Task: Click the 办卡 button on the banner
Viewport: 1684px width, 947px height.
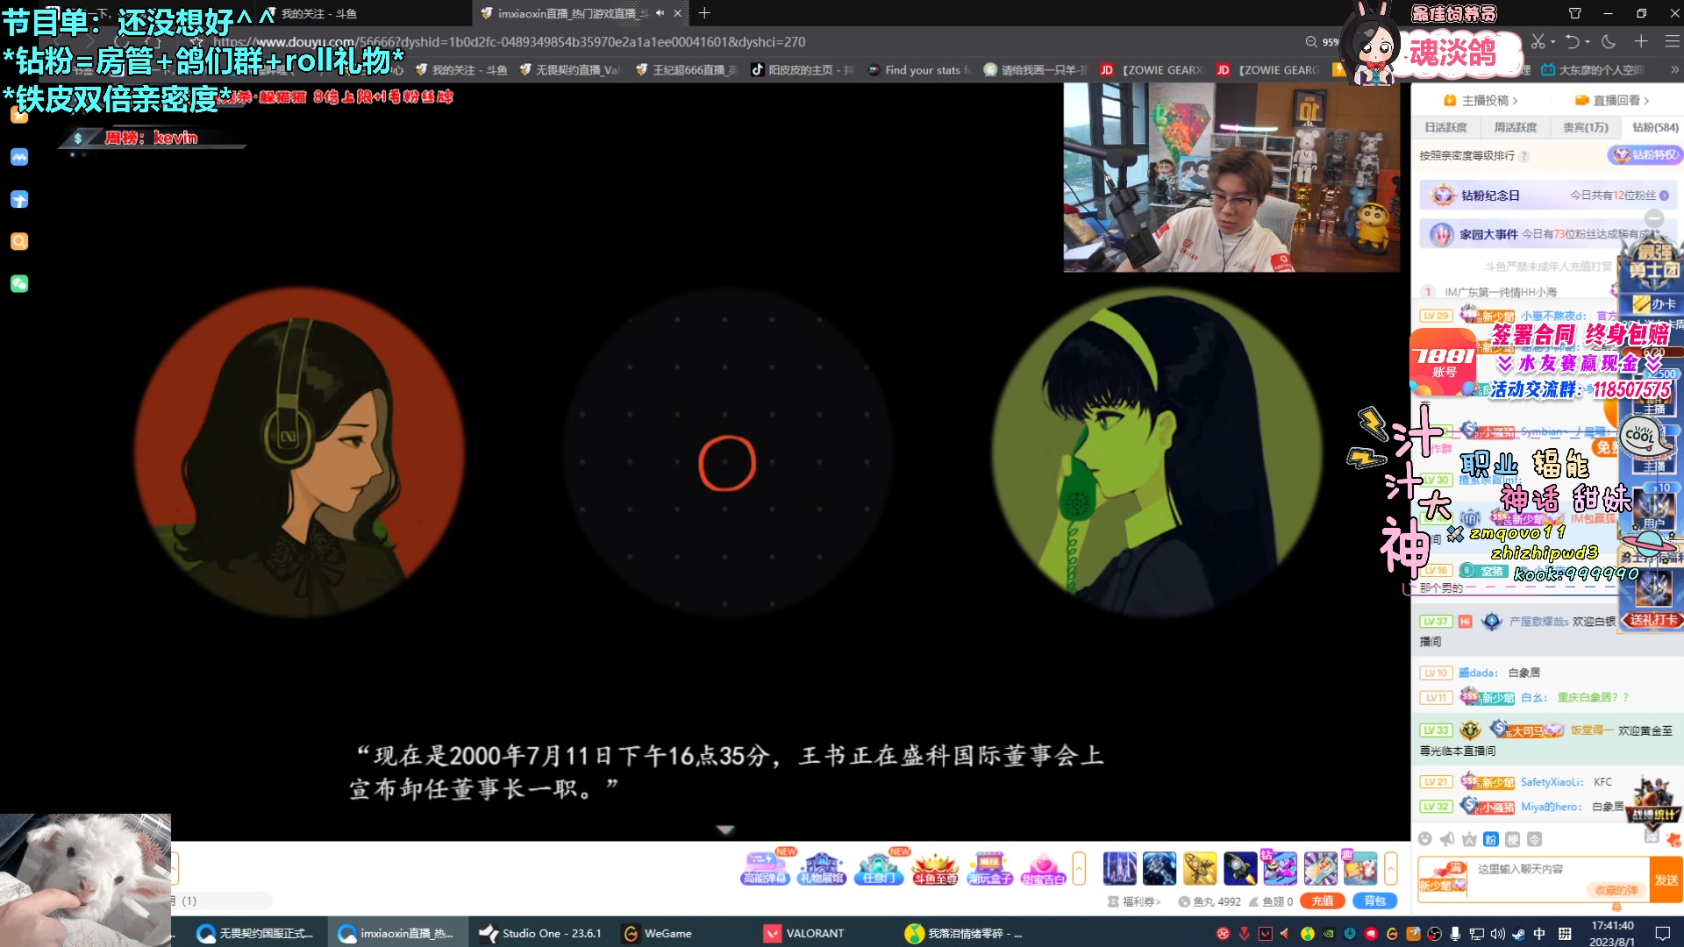Action: coord(1654,303)
